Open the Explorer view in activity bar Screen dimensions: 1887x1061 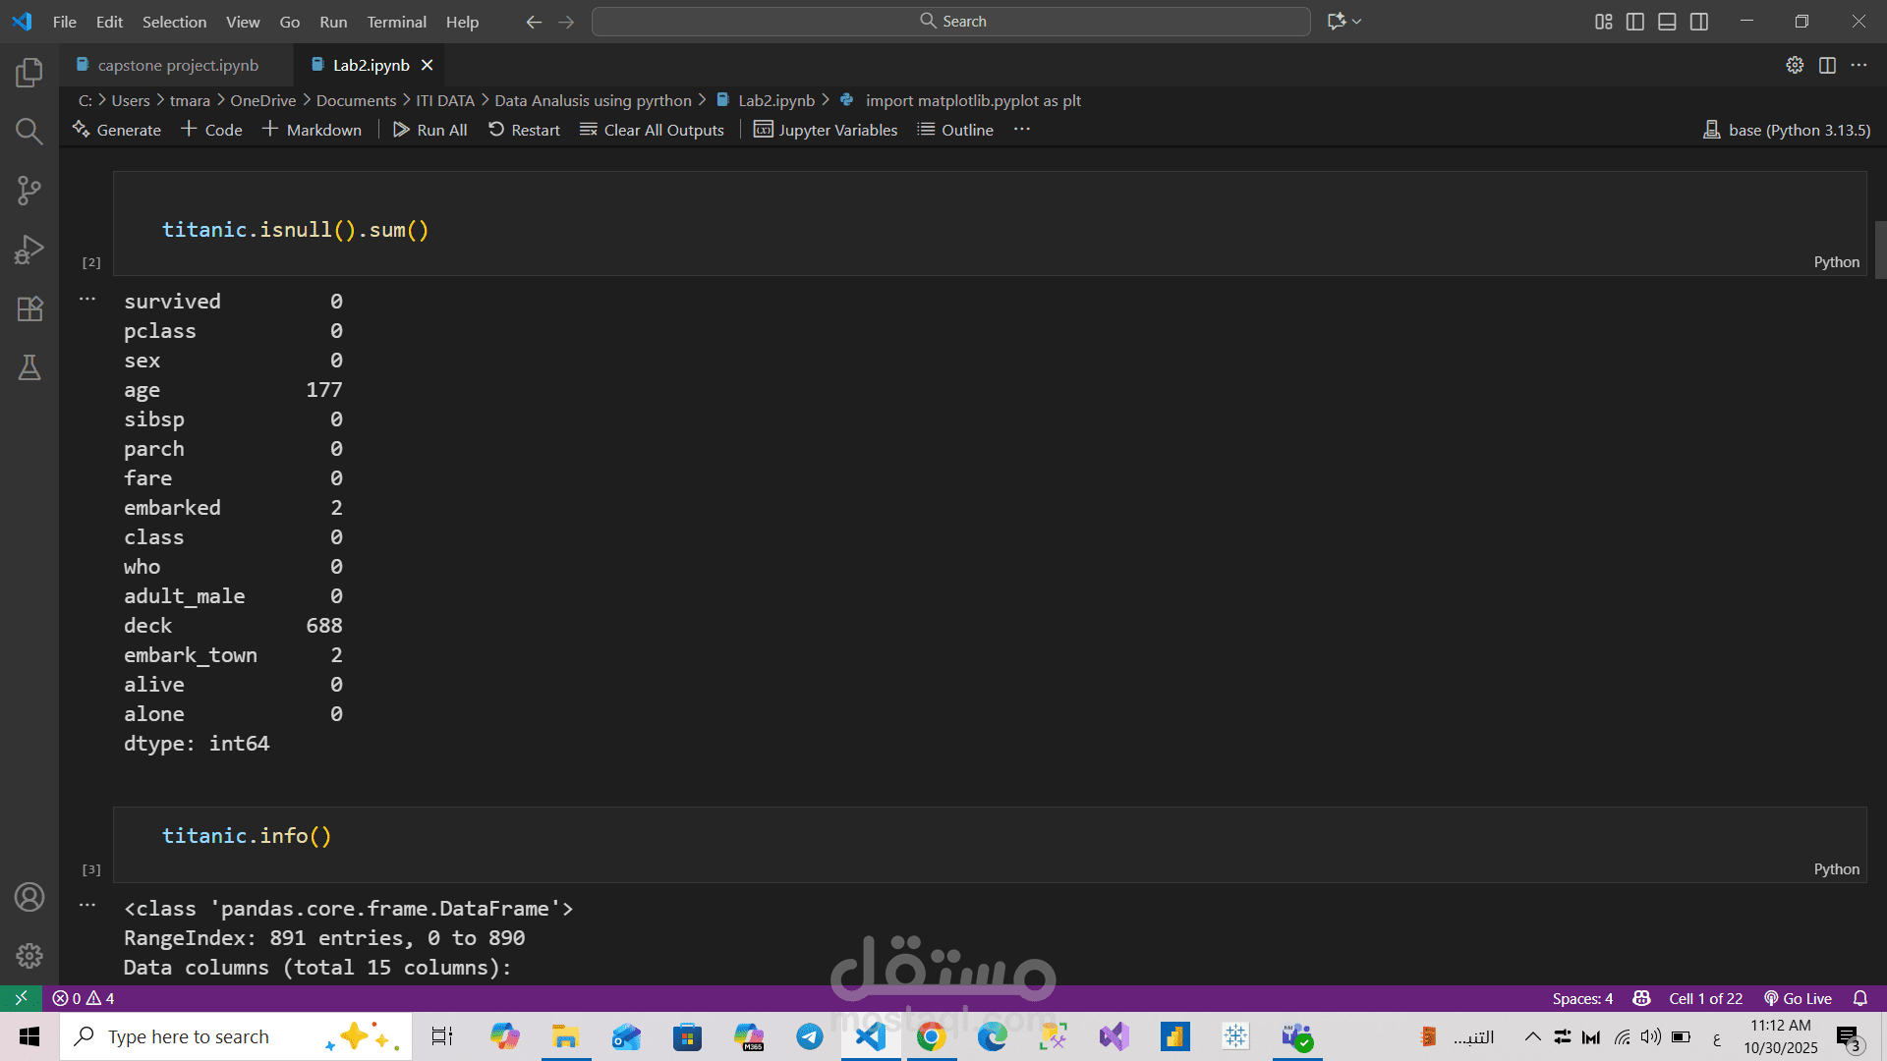[29, 72]
